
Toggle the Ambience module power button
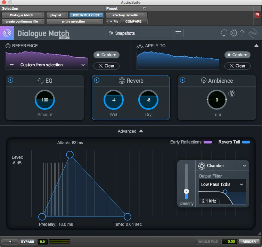pyautogui.click(x=182, y=80)
